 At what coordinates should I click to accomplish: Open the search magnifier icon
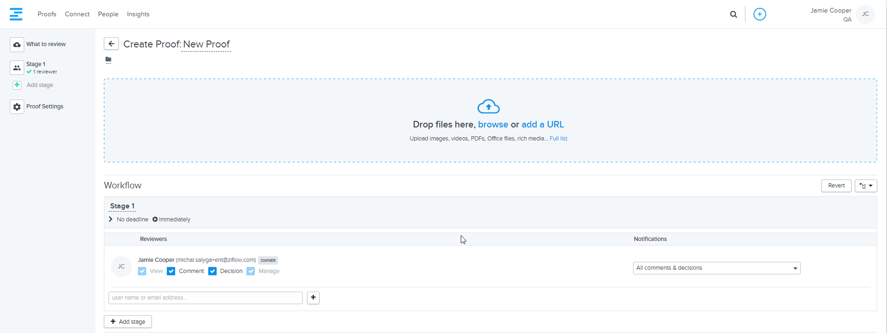click(733, 14)
